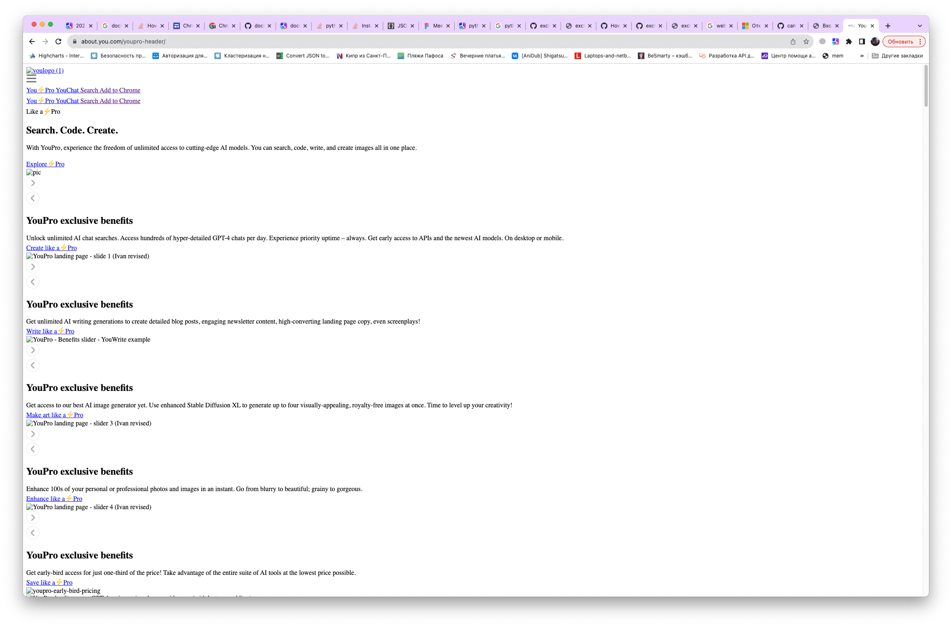
Task: Reload the current page
Action: click(58, 41)
